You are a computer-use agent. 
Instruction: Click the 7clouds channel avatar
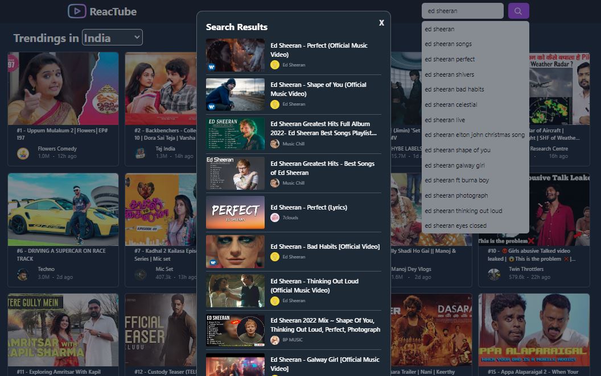tap(275, 218)
